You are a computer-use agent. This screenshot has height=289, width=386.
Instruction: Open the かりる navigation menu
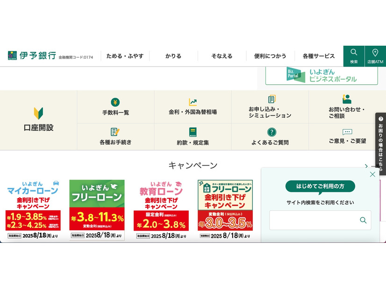tap(173, 55)
